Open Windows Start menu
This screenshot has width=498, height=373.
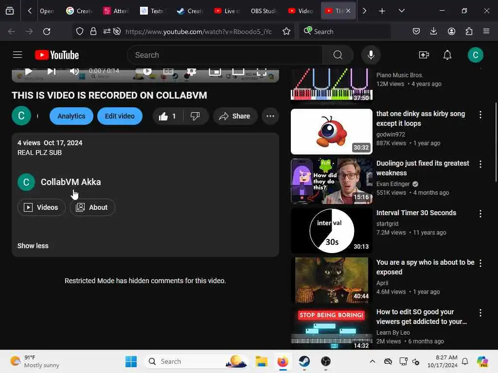(x=131, y=361)
